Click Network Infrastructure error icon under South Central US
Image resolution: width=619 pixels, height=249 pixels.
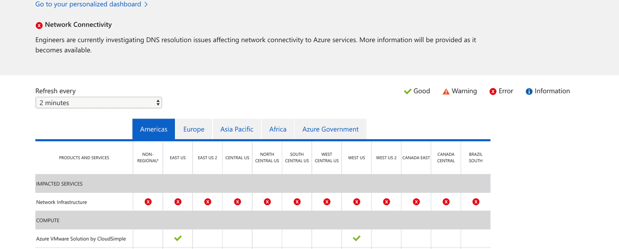(297, 202)
